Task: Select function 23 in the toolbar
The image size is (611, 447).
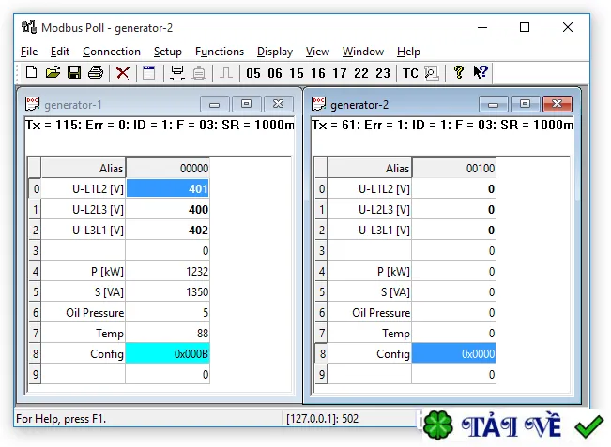Action: (x=383, y=73)
